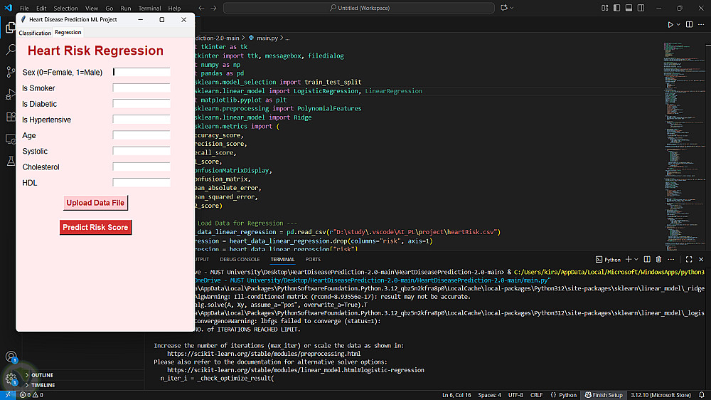Open the Search view in activity bar
Viewport: 711px width, 400px height.
click(x=11, y=50)
